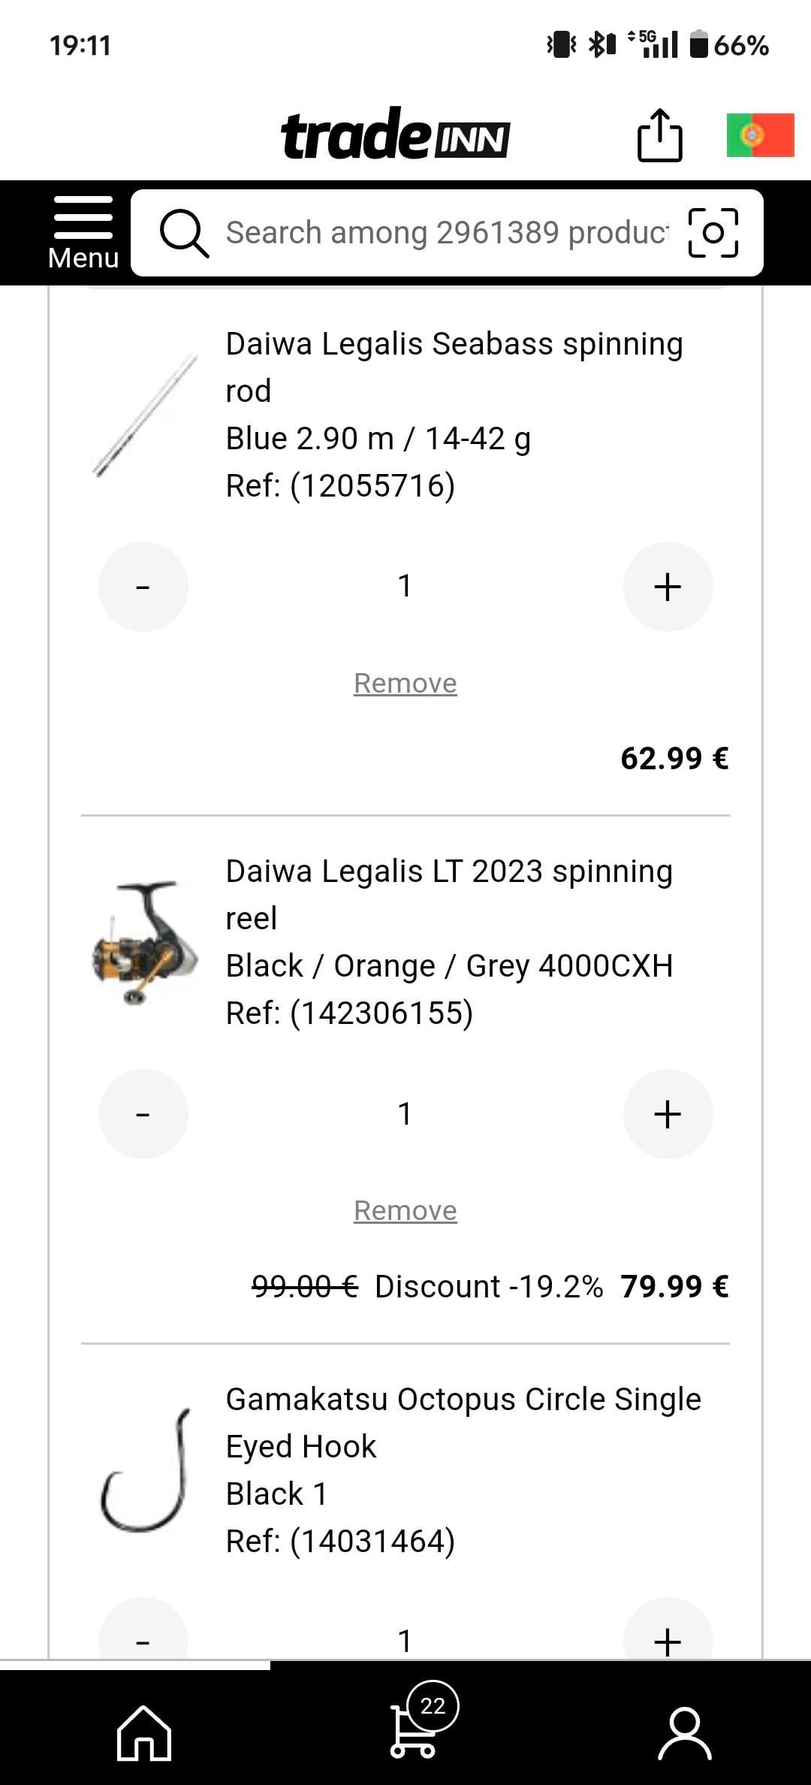Remove the Daiwa Legalis LT reel
The image size is (811, 1785).
click(x=405, y=1211)
